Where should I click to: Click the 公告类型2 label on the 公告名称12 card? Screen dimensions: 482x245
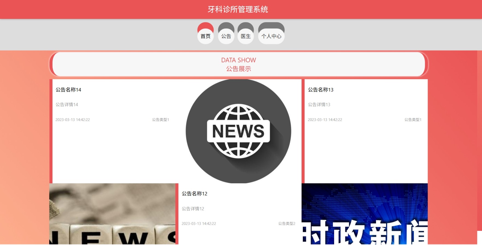287,223
